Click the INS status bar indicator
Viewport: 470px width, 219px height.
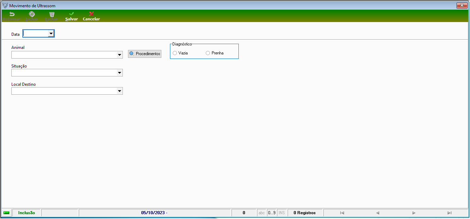click(282, 213)
